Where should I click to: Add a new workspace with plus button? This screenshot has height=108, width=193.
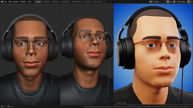104,2
